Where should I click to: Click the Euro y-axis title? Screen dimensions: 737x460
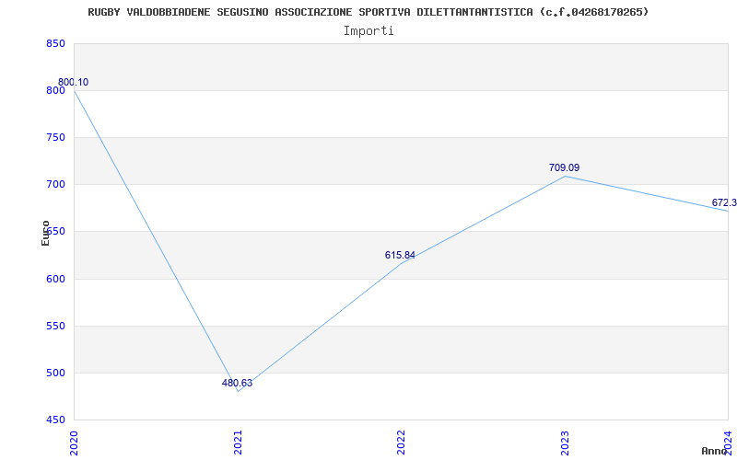click(x=45, y=233)
